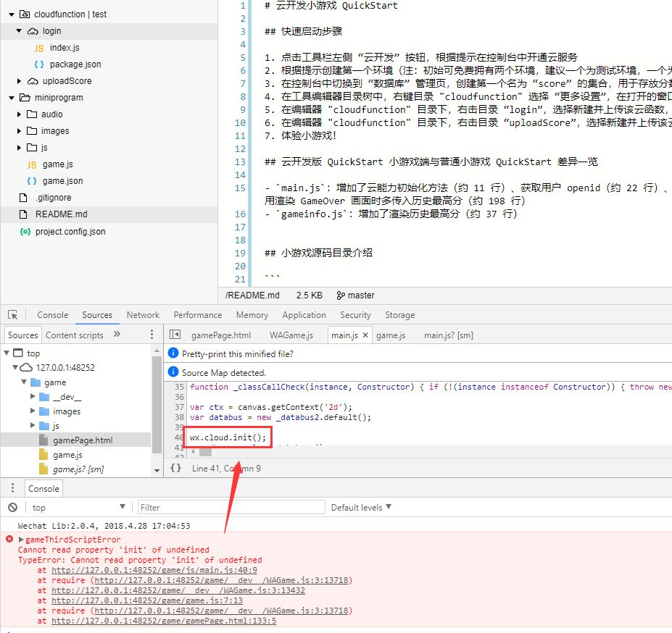Collapse the cloudfunction | test folder arrow
672x633 pixels.
[x=12, y=14]
